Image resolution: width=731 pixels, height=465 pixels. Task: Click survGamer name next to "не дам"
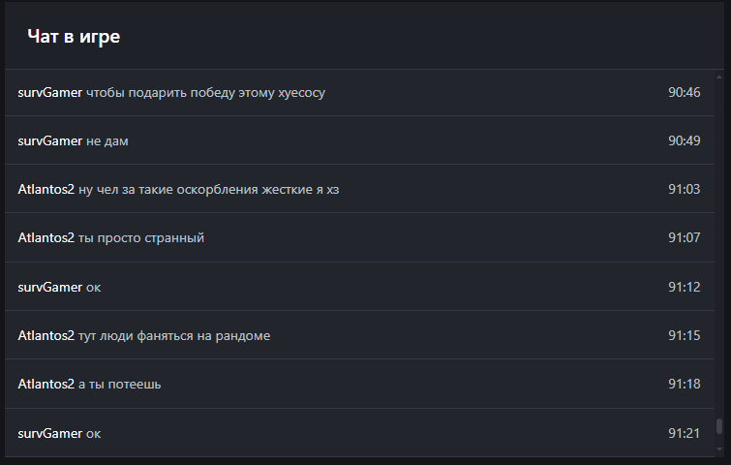click(x=50, y=141)
